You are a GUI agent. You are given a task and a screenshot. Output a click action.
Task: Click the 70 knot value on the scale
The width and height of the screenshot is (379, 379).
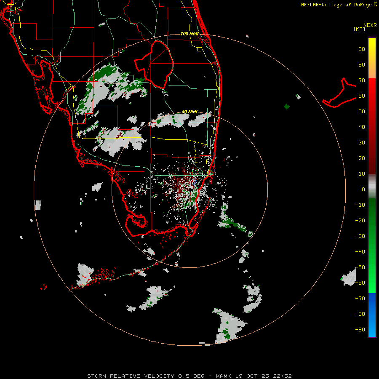362,80
